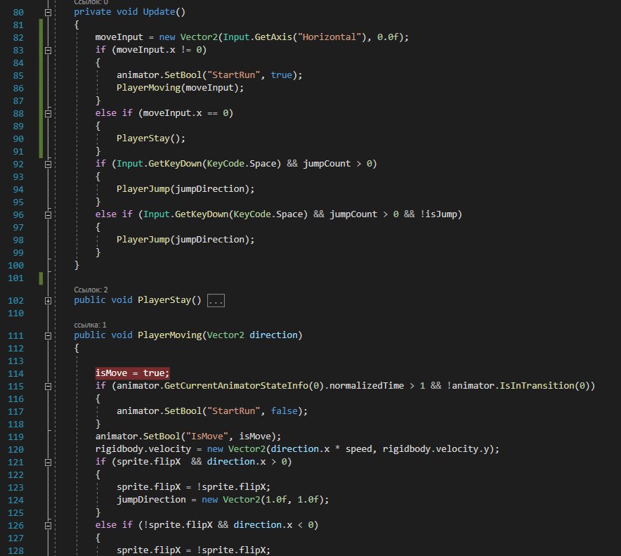Collapse the sprite.flipX if block at line 121
Screen dimensions: 621x556
click(x=48, y=462)
